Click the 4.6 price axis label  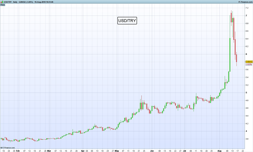(247, 108)
